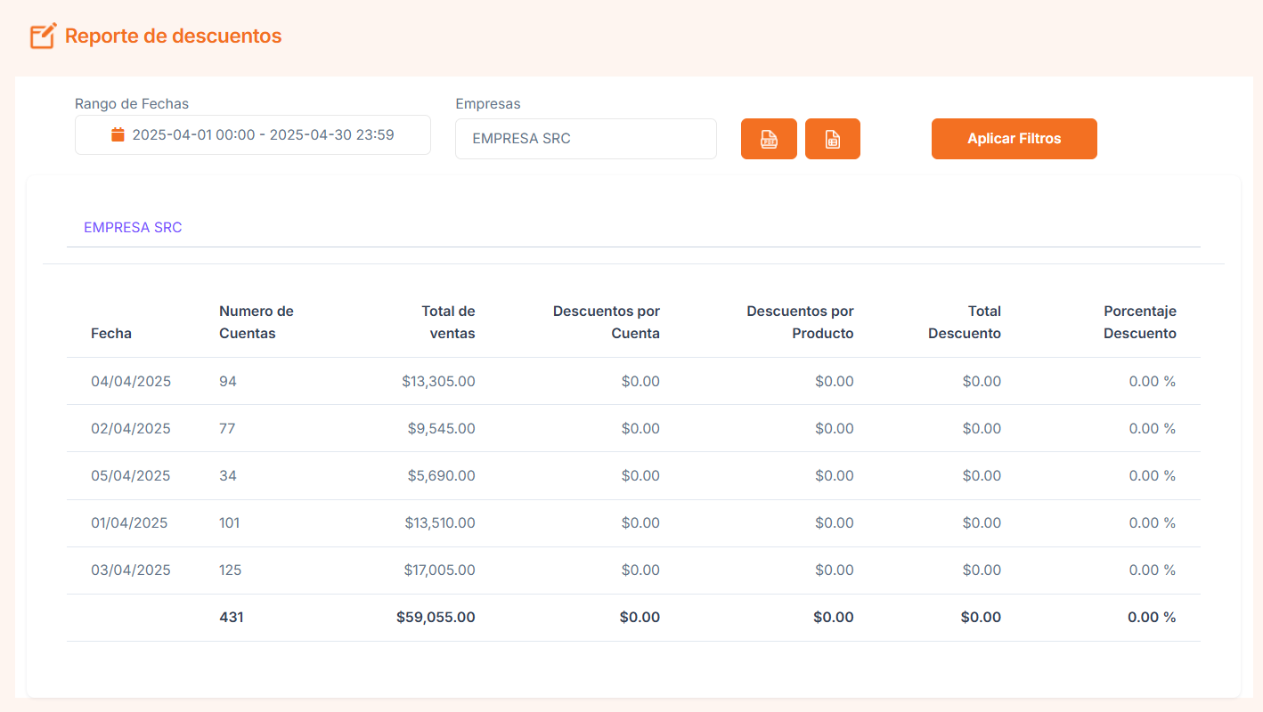
Task: Export the report as PDF
Action: (769, 139)
